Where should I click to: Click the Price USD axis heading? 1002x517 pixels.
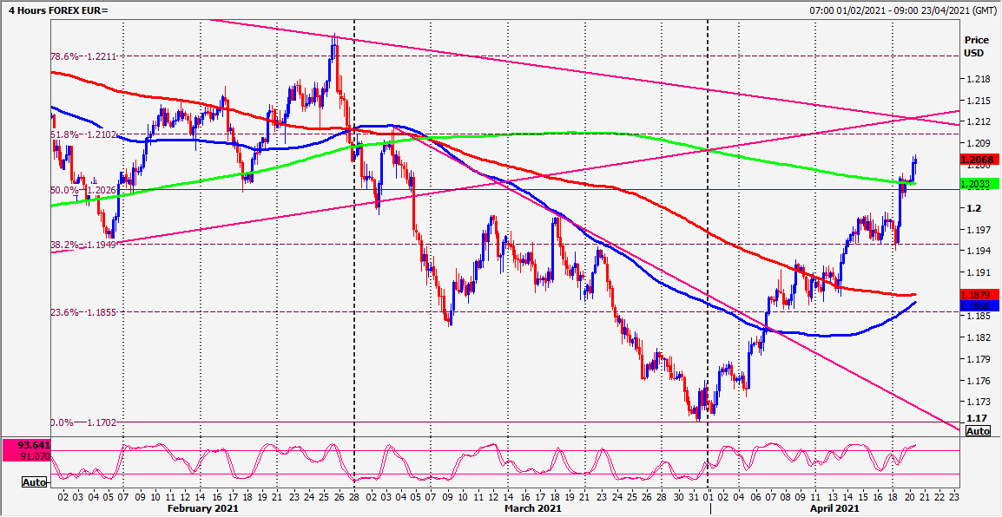click(x=976, y=46)
